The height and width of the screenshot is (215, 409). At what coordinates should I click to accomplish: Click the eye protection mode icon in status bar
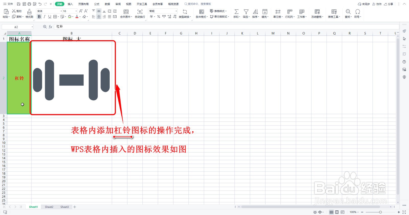[315, 212]
